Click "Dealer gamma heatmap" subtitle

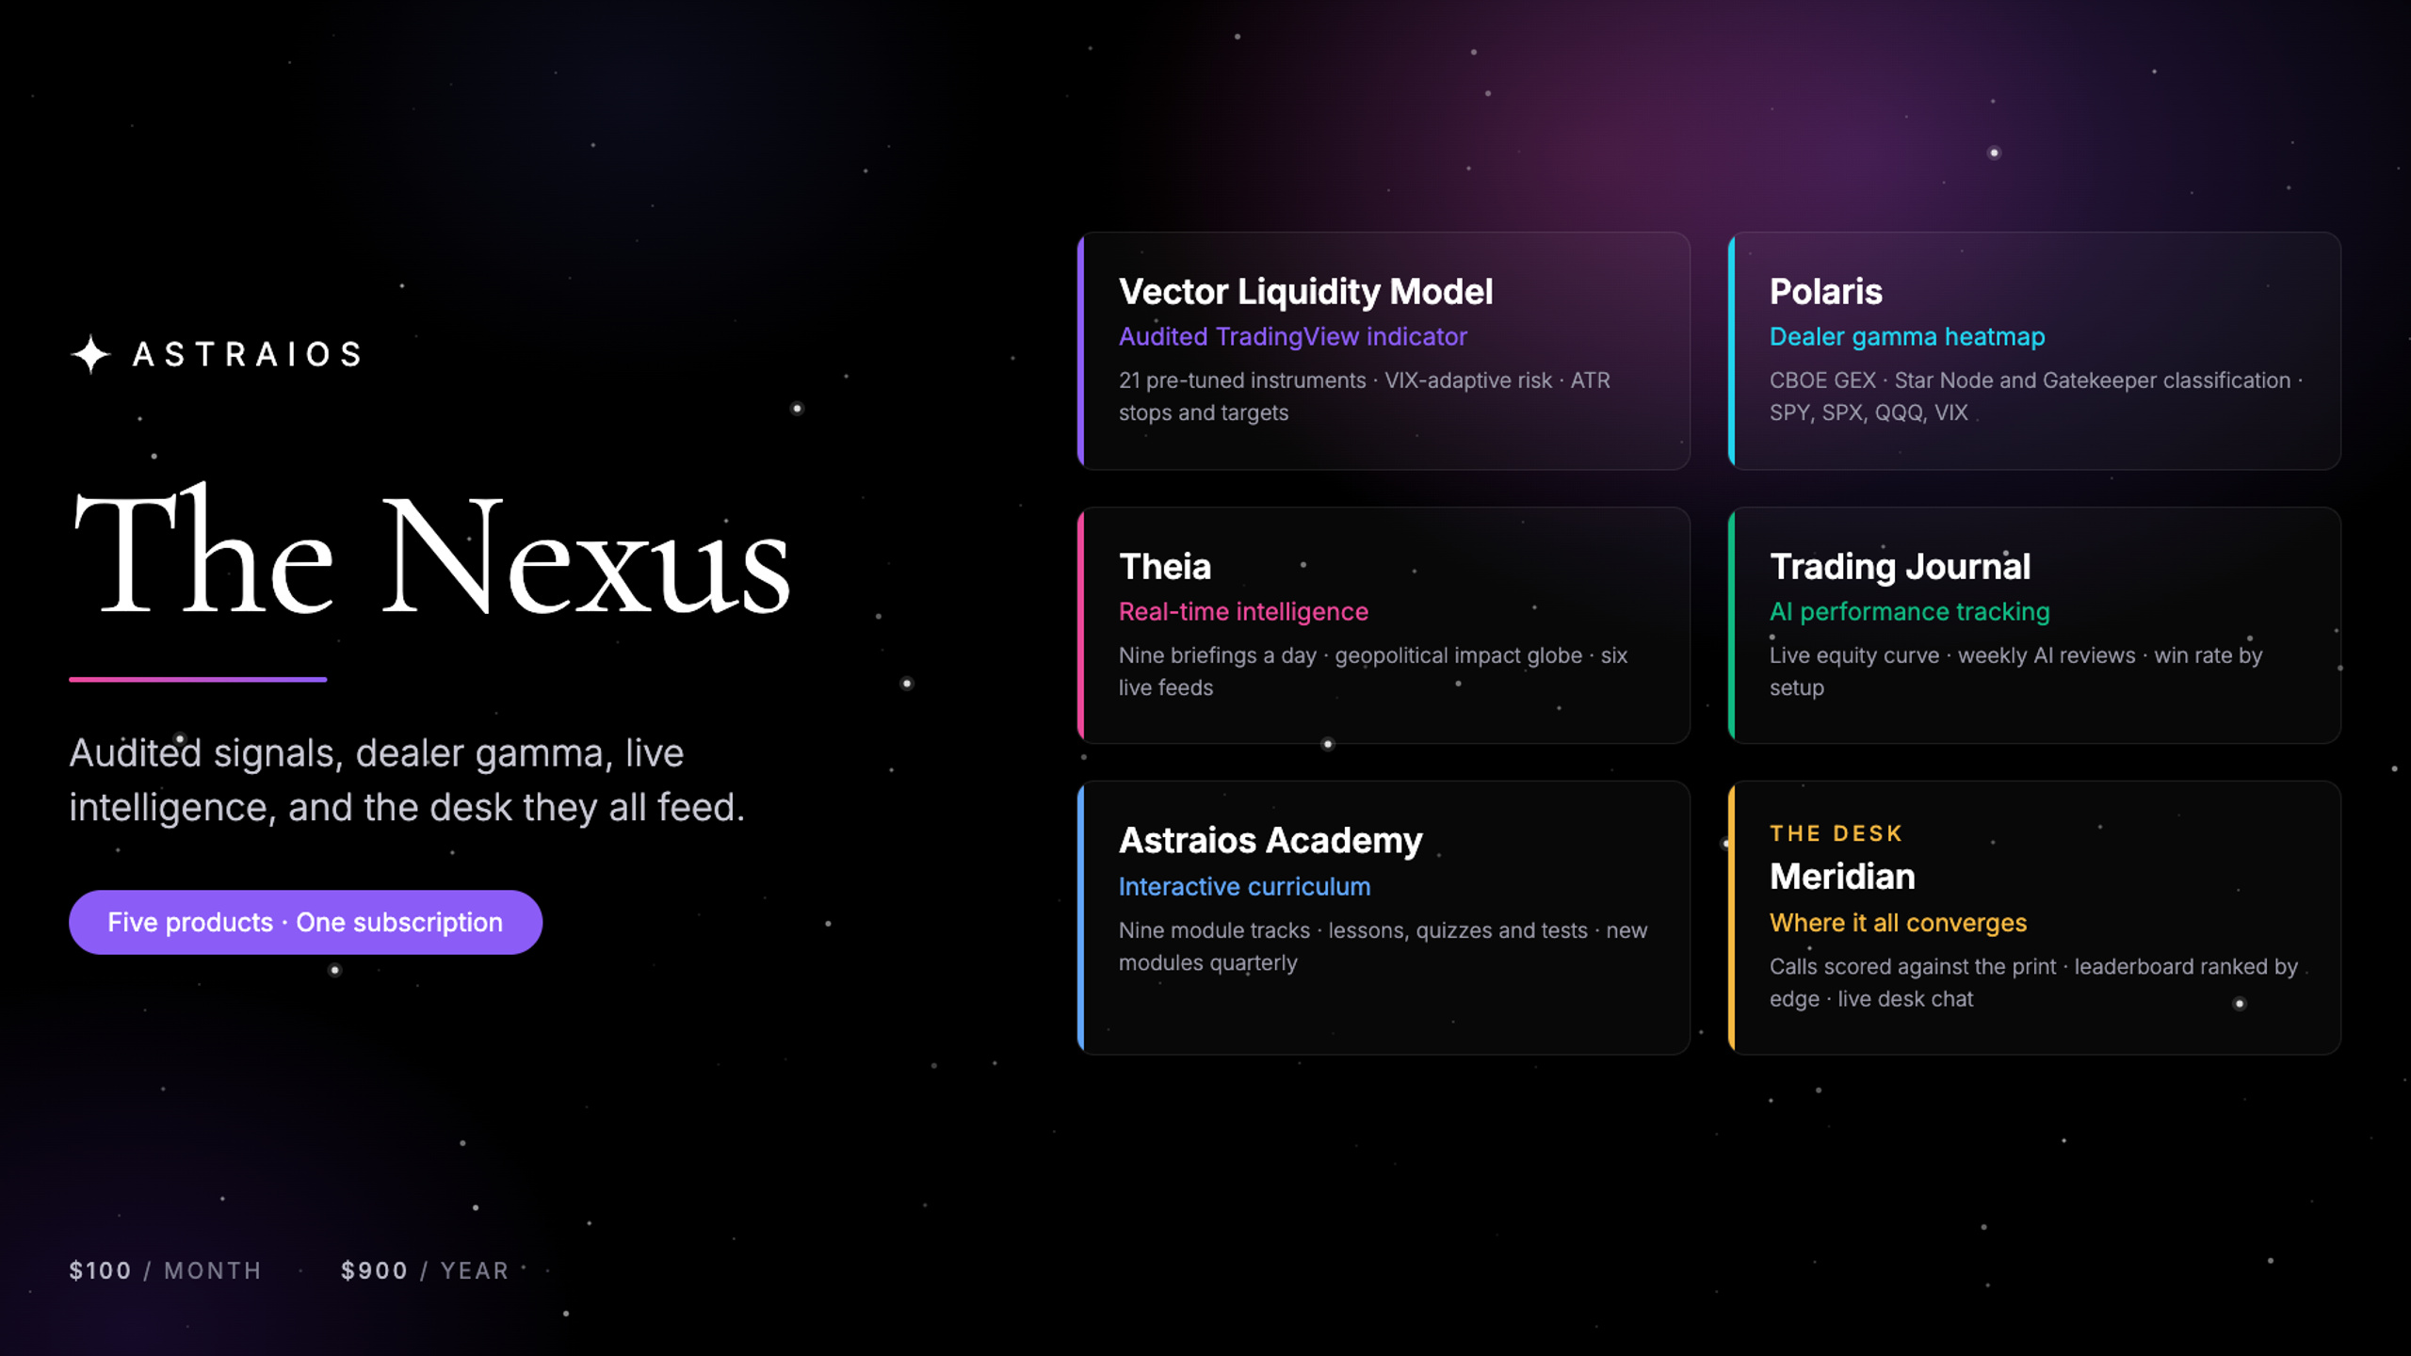tap(1907, 336)
